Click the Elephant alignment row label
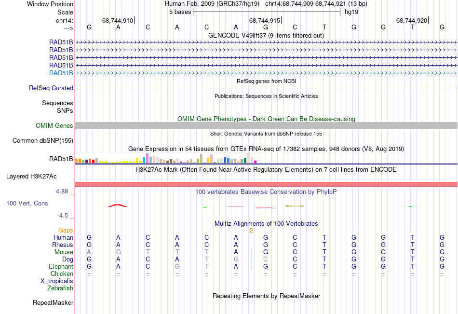The width and height of the screenshot is (458, 314). tap(61, 267)
